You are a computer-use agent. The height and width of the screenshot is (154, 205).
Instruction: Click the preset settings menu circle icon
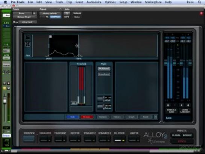coord(60,9)
